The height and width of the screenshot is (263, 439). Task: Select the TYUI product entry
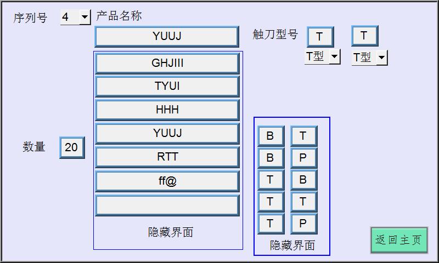pos(167,87)
